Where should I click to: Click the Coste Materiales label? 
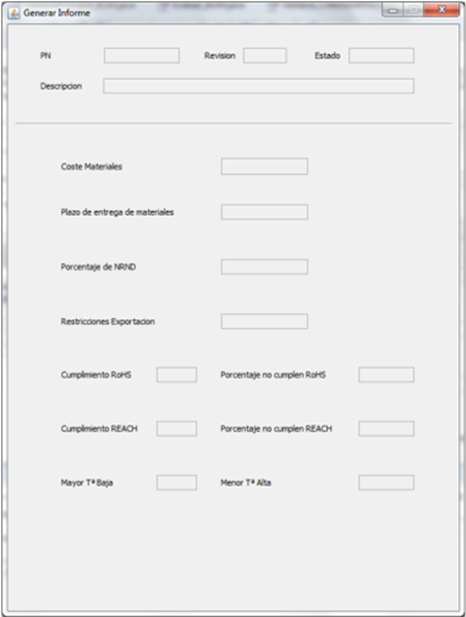(x=91, y=166)
